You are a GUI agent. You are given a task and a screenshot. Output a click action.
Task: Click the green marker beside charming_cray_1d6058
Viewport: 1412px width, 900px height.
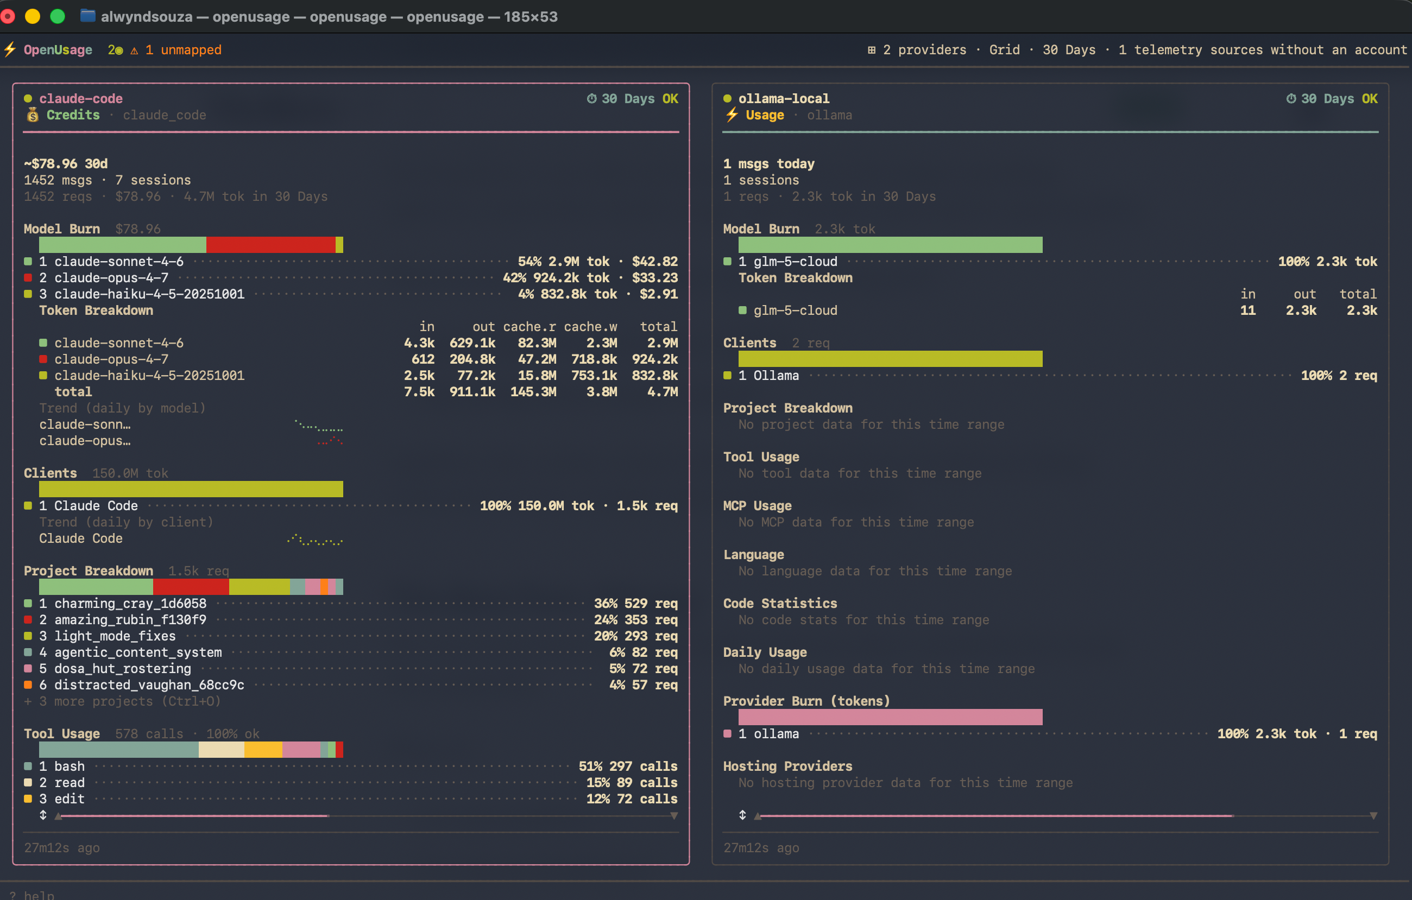click(x=28, y=604)
